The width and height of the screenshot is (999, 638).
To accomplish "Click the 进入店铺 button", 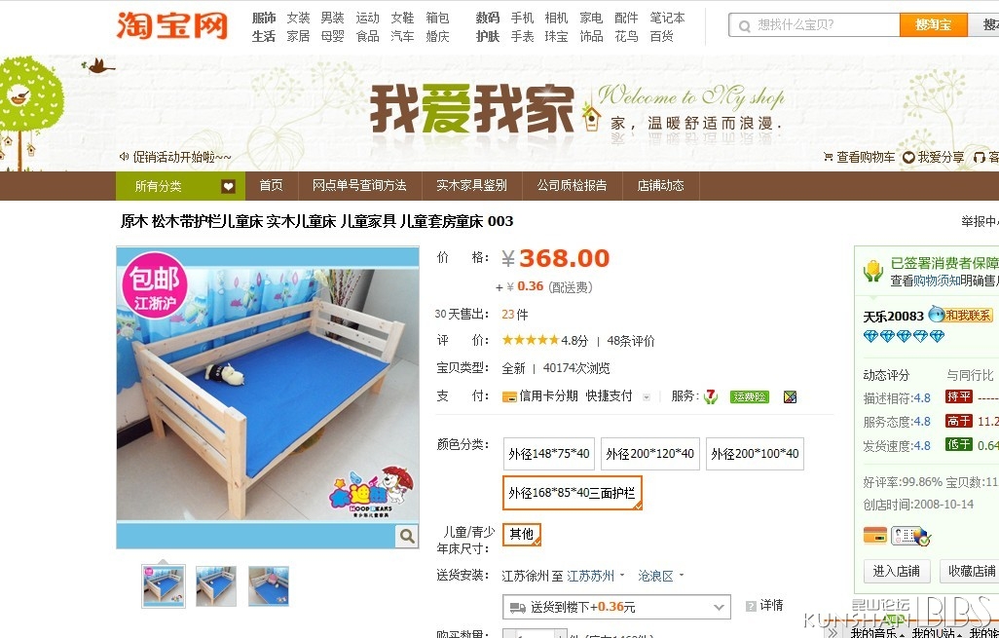I will 897,571.
